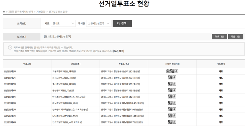The image size is (249, 126).
Task: Go to 기본현황 breadcrumb link
Action: (x=41, y=12)
